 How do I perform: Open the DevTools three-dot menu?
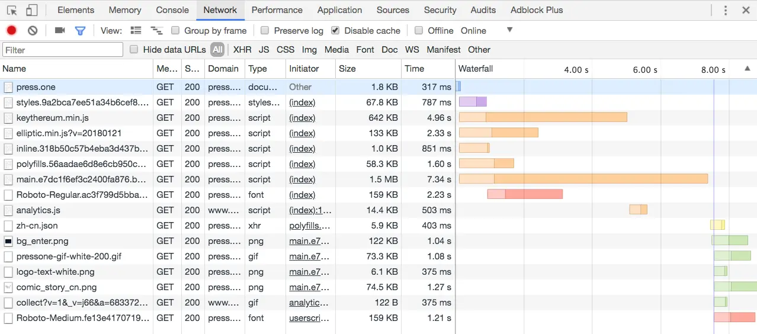point(726,10)
